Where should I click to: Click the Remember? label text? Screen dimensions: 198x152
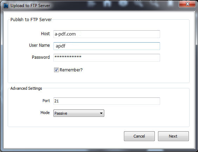tap(71, 70)
